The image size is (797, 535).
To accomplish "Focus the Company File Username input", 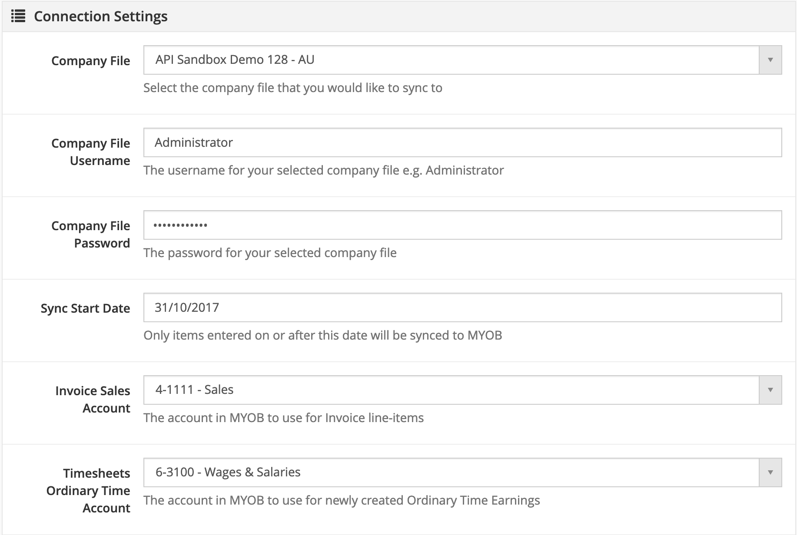I will (462, 142).
